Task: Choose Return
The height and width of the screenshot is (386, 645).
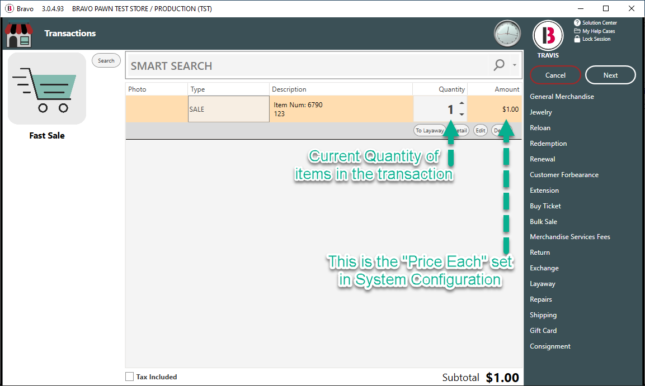Action: [x=540, y=252]
